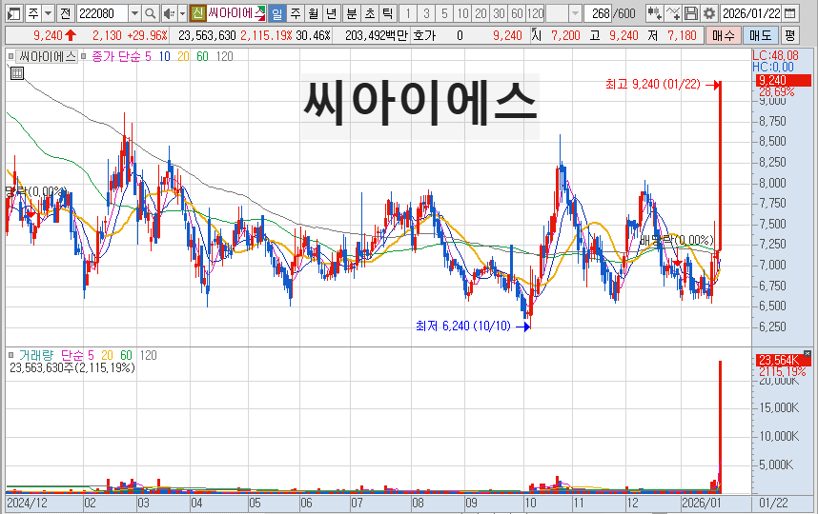The image size is (818, 514).
Task: Open chart settings with the gear icon
Action: 709,13
